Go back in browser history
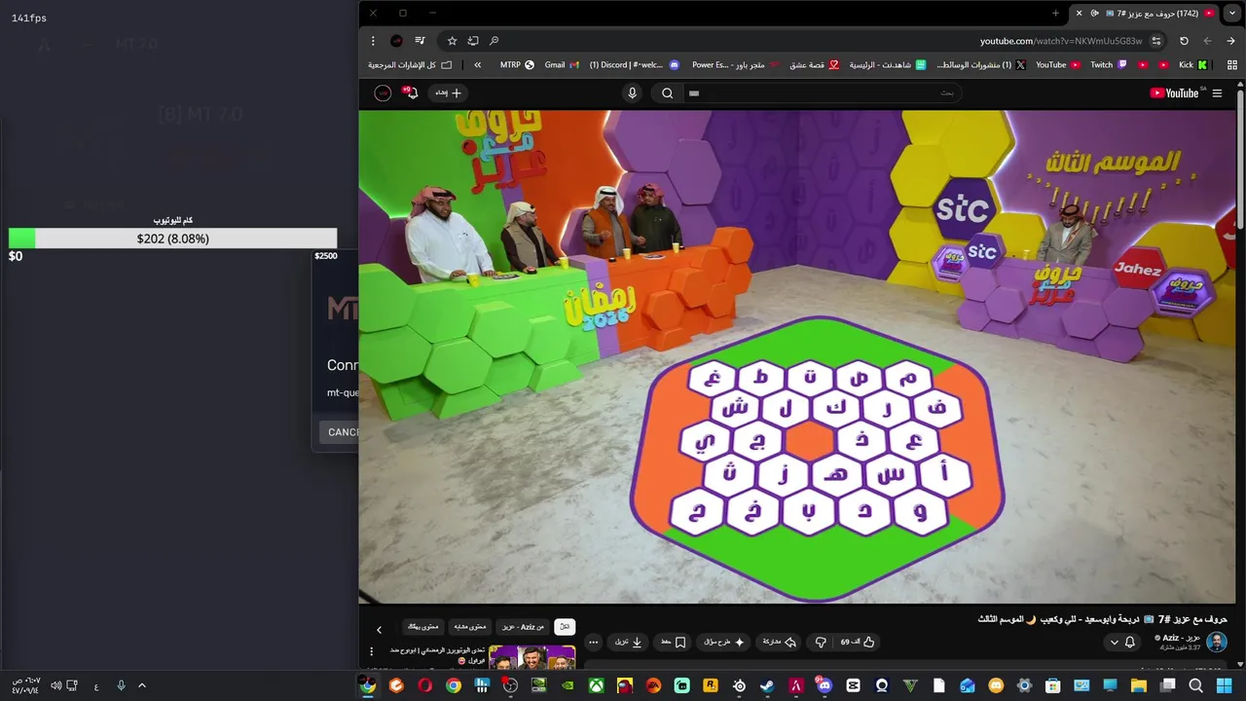 coord(1231,41)
